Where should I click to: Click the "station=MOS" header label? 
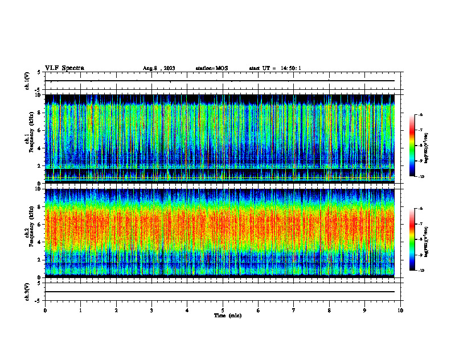tap(212, 68)
